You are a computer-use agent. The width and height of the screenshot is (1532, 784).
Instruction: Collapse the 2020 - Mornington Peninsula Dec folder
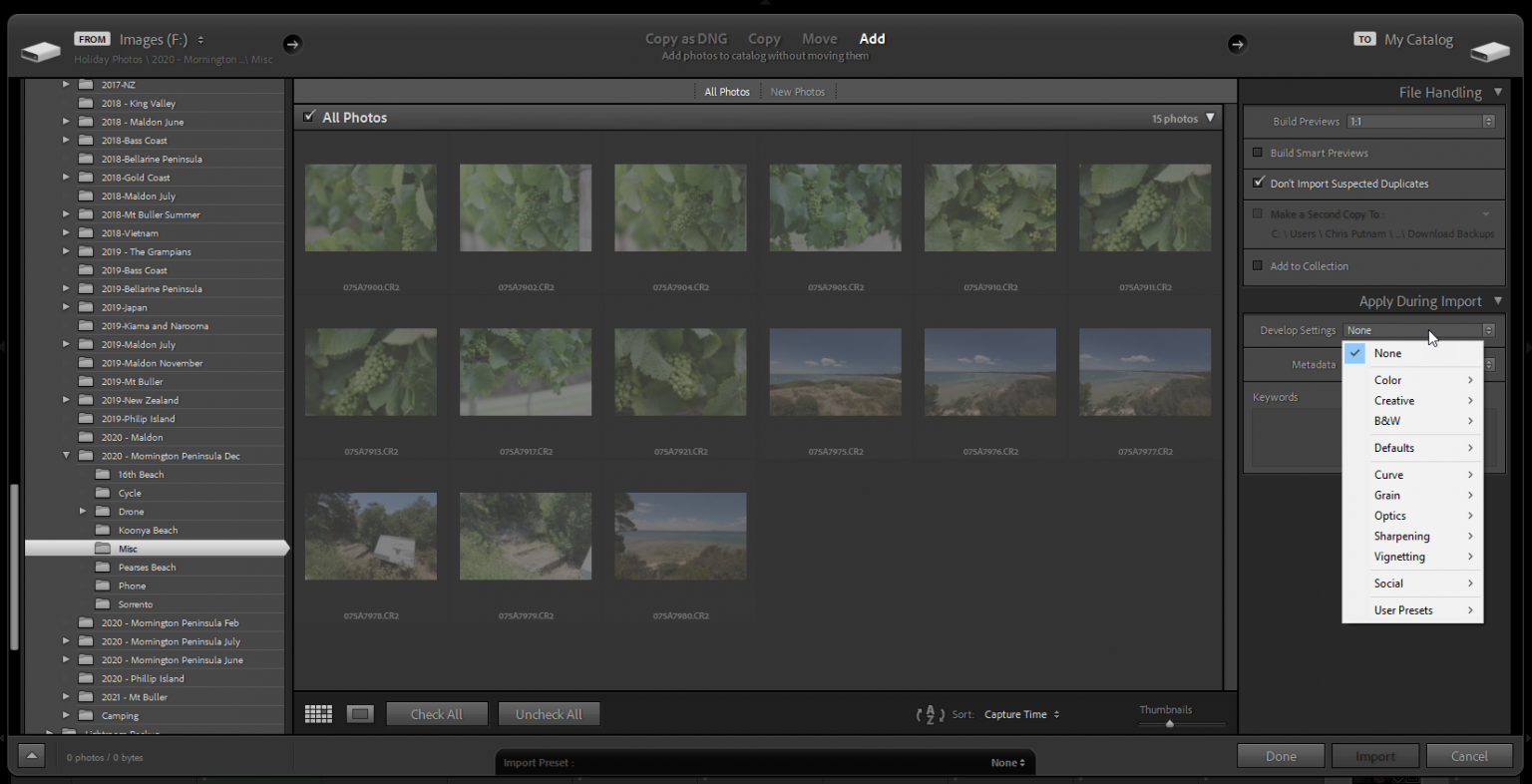point(66,455)
